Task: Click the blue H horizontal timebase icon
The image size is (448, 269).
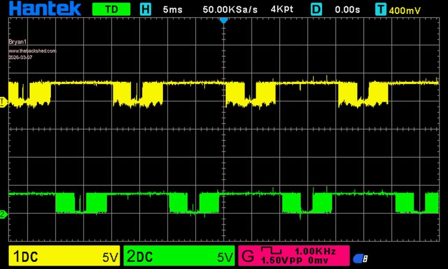Action: pyautogui.click(x=145, y=9)
